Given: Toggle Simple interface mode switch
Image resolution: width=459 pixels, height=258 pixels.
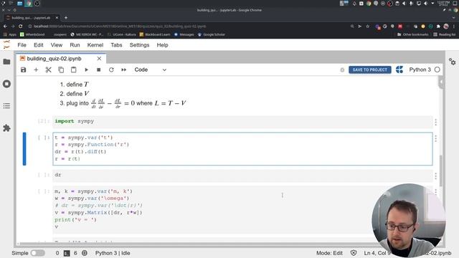Looking at the screenshot, I should [x=38, y=253].
